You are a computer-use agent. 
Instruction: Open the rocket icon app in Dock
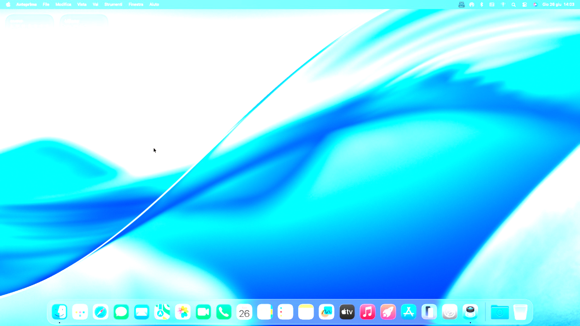click(x=388, y=312)
